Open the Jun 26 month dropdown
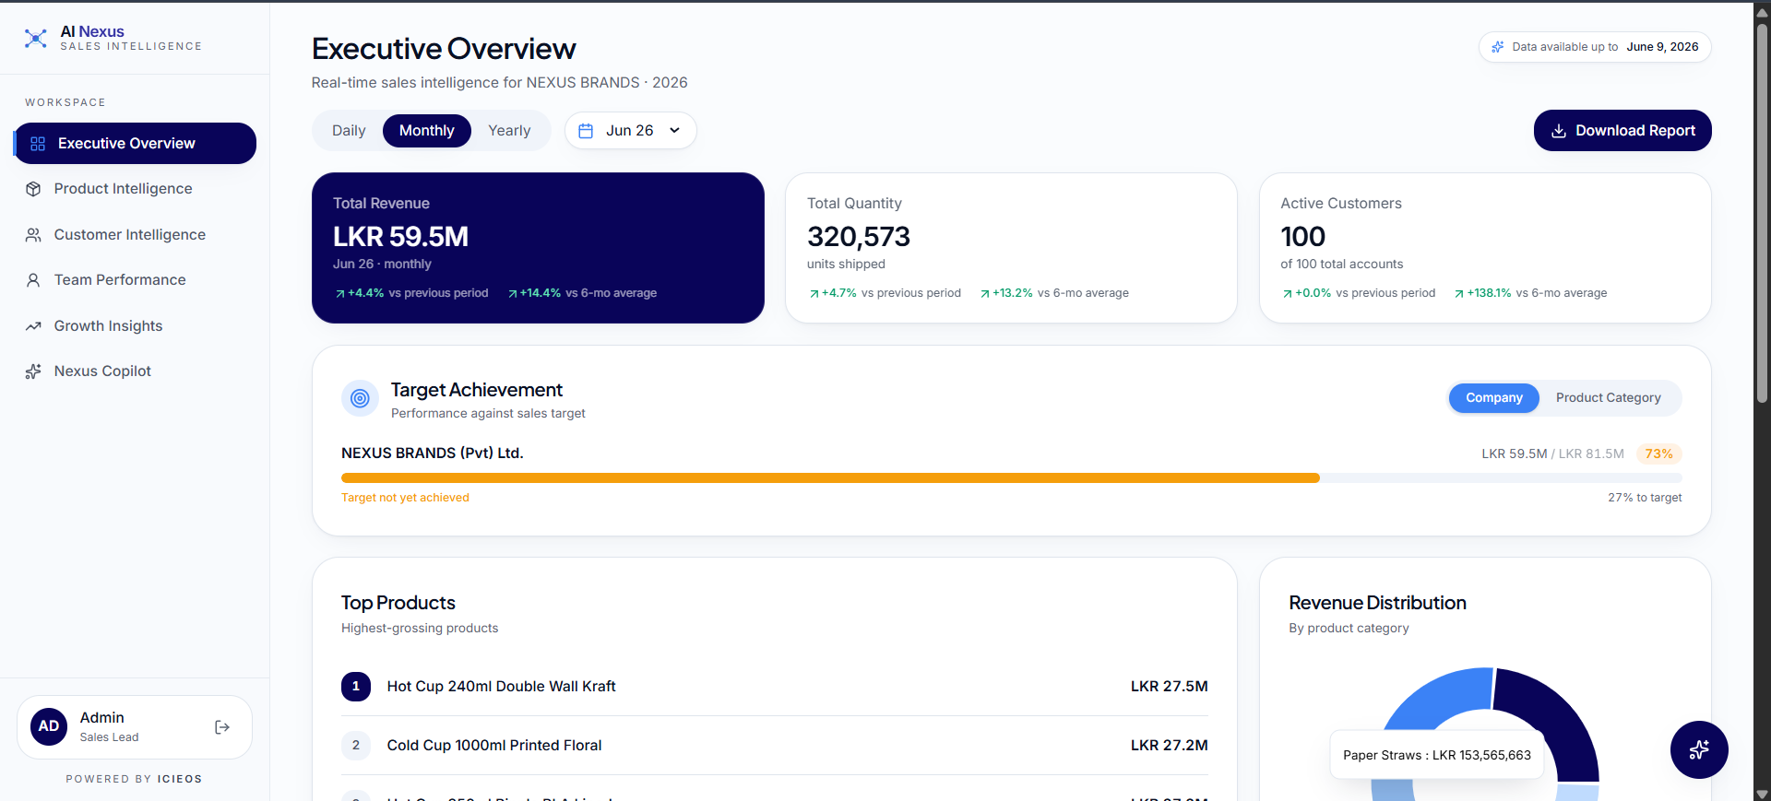This screenshot has width=1771, height=801. 631,131
